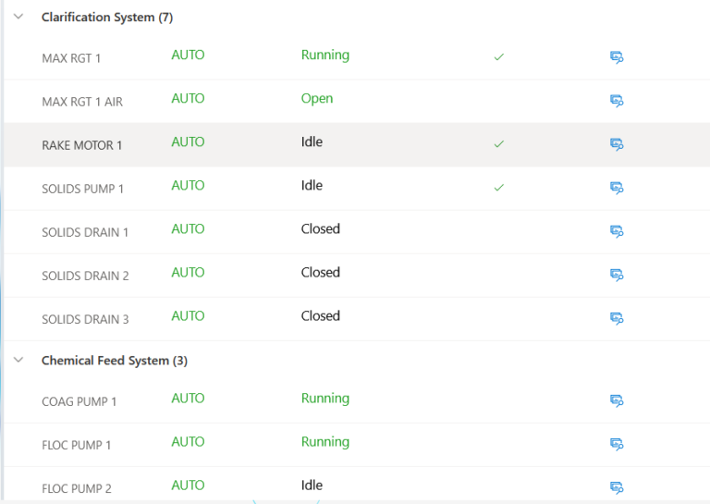Click the details icon for MAX RGT 1

pyautogui.click(x=617, y=57)
